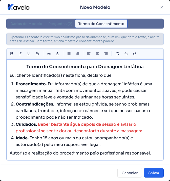Click the bold word 'Cuidados.'
Image resolution: width=170 pixels, height=181 pixels.
click(x=26, y=124)
